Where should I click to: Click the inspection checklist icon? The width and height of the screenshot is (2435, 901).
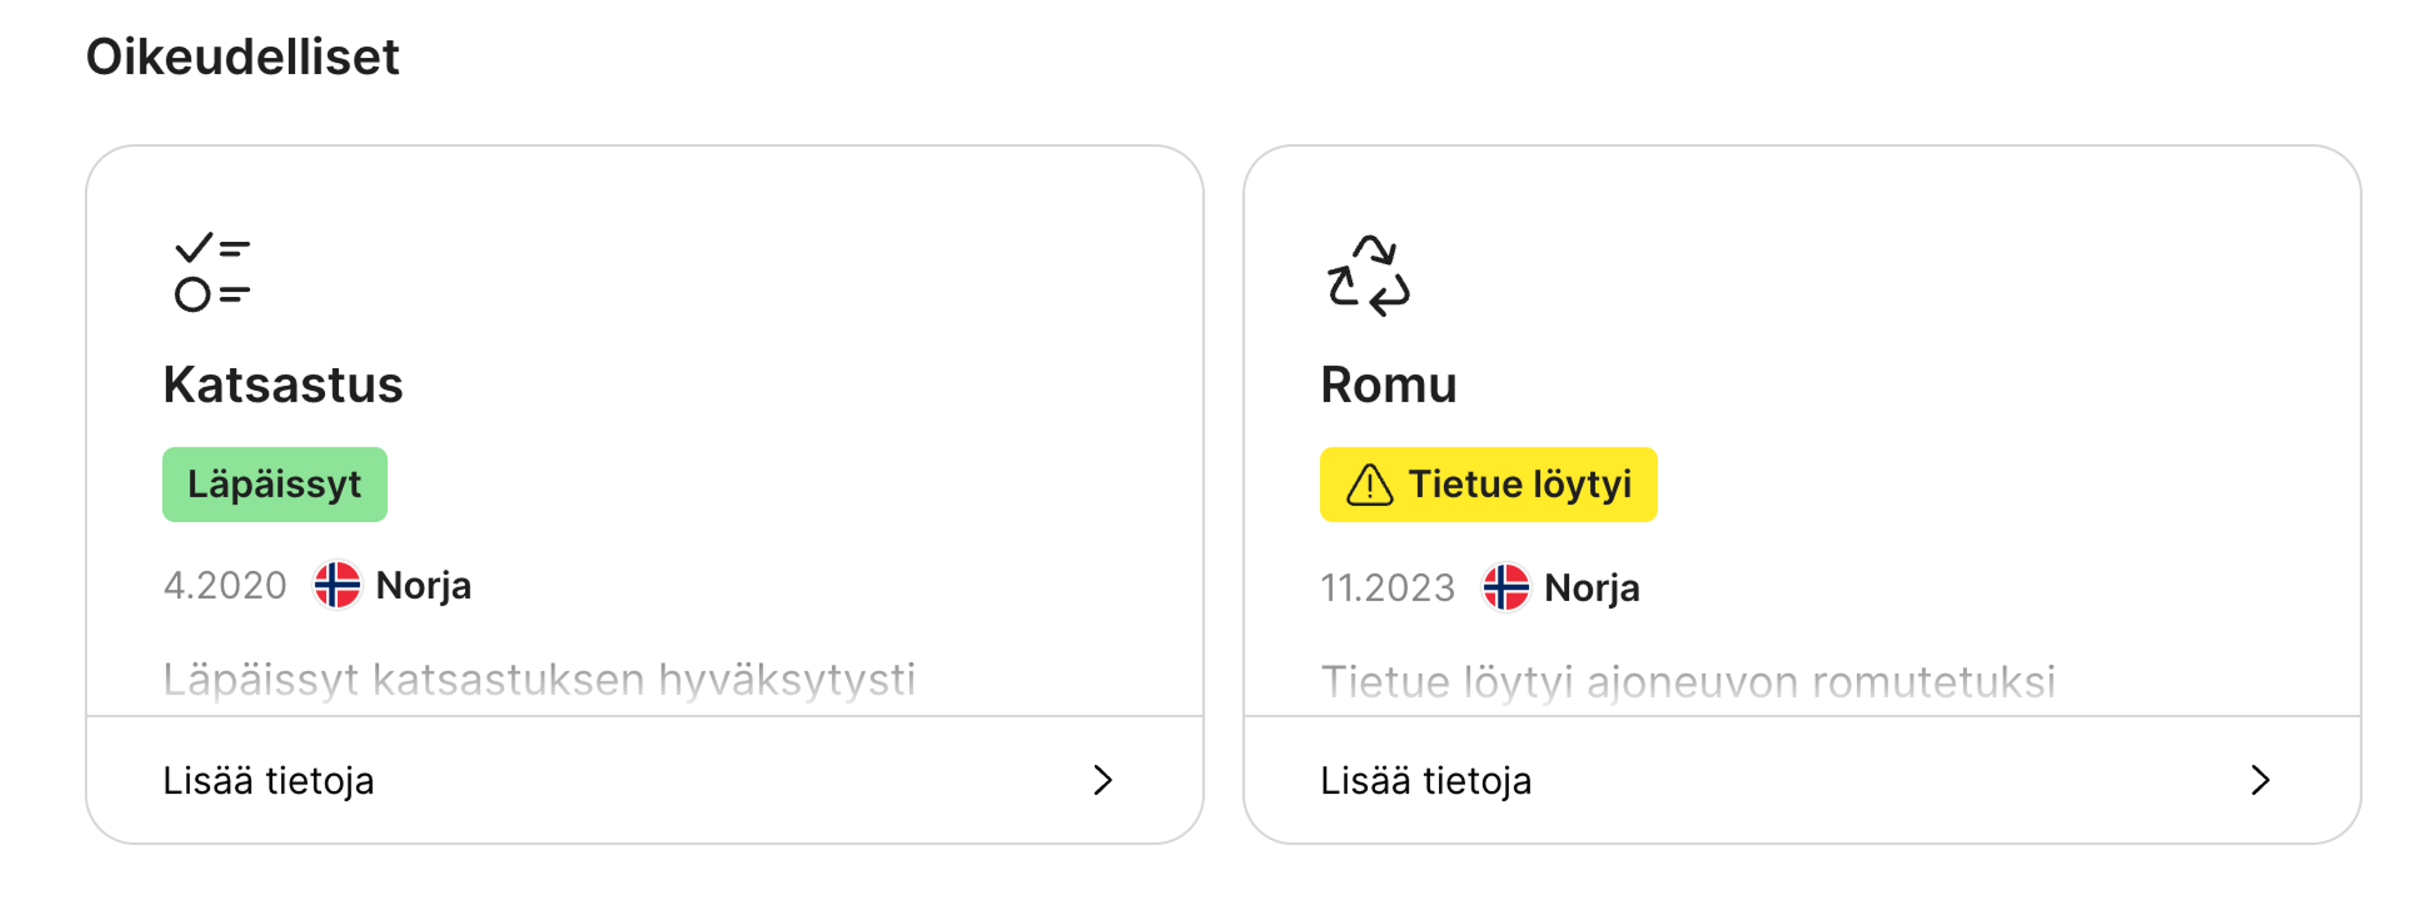click(x=212, y=272)
